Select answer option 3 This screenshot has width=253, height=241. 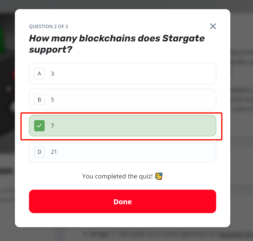pyautogui.click(x=122, y=73)
